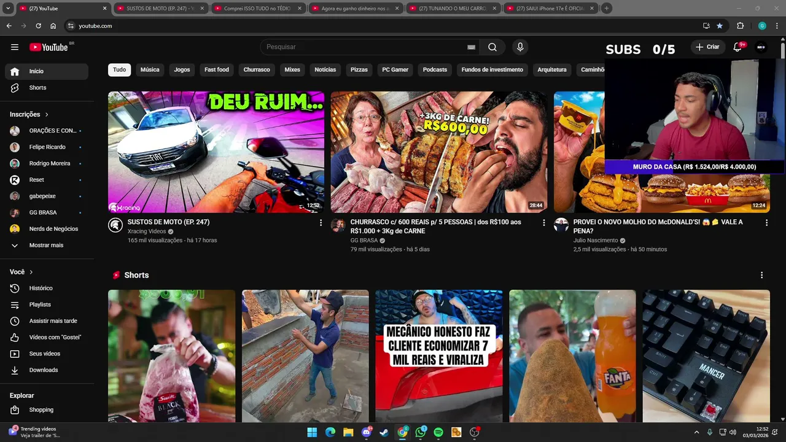Open Spotify from the taskbar
The image size is (786, 442).
pos(438,432)
